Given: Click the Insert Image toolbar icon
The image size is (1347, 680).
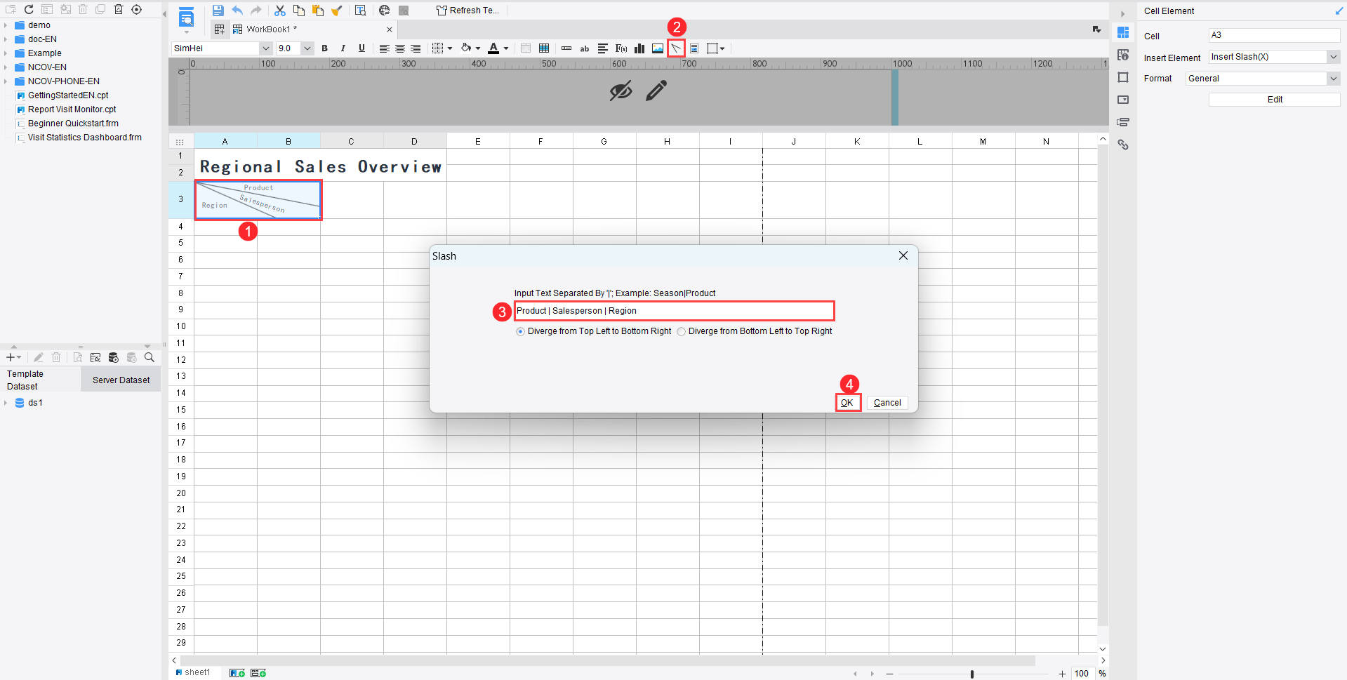Looking at the screenshot, I should pyautogui.click(x=658, y=48).
